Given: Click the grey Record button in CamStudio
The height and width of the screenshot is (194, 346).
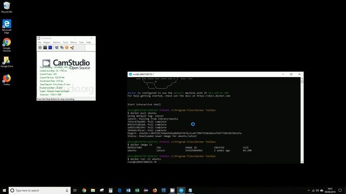Looking at the screenshot, I should pyautogui.click(x=40, y=47).
